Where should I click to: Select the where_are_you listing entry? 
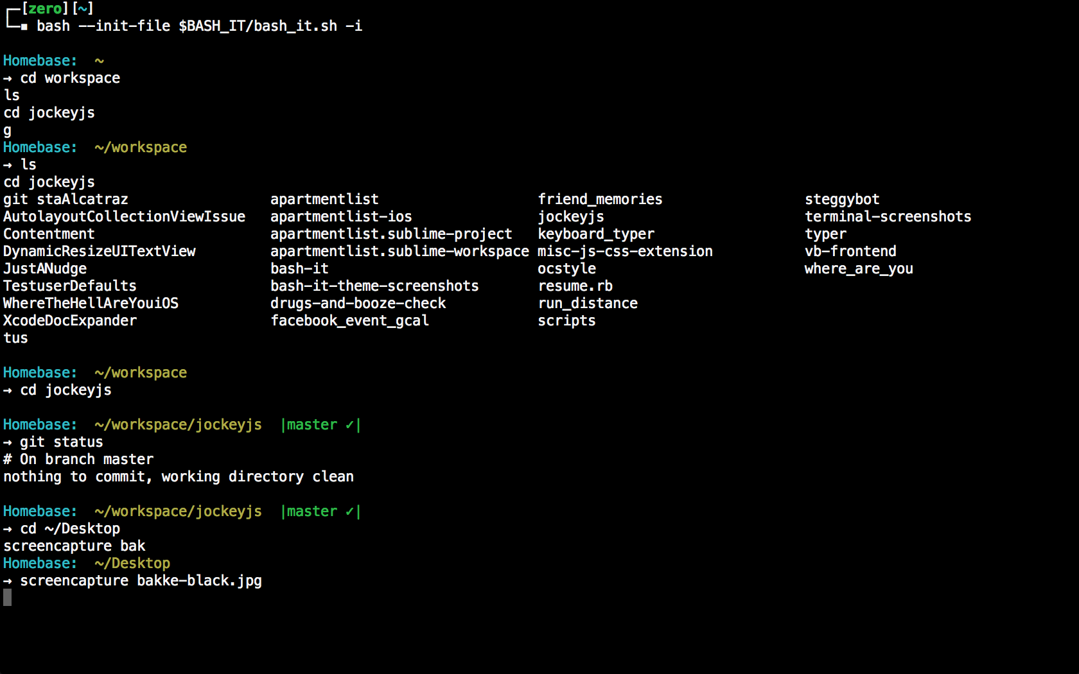859,268
